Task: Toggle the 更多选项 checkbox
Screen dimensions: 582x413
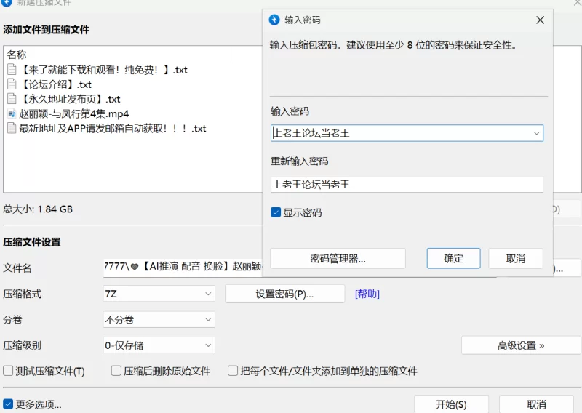Action: 8,404
